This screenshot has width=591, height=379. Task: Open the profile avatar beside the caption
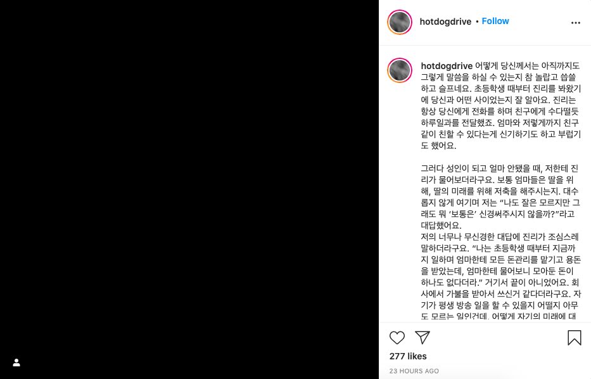tap(400, 70)
